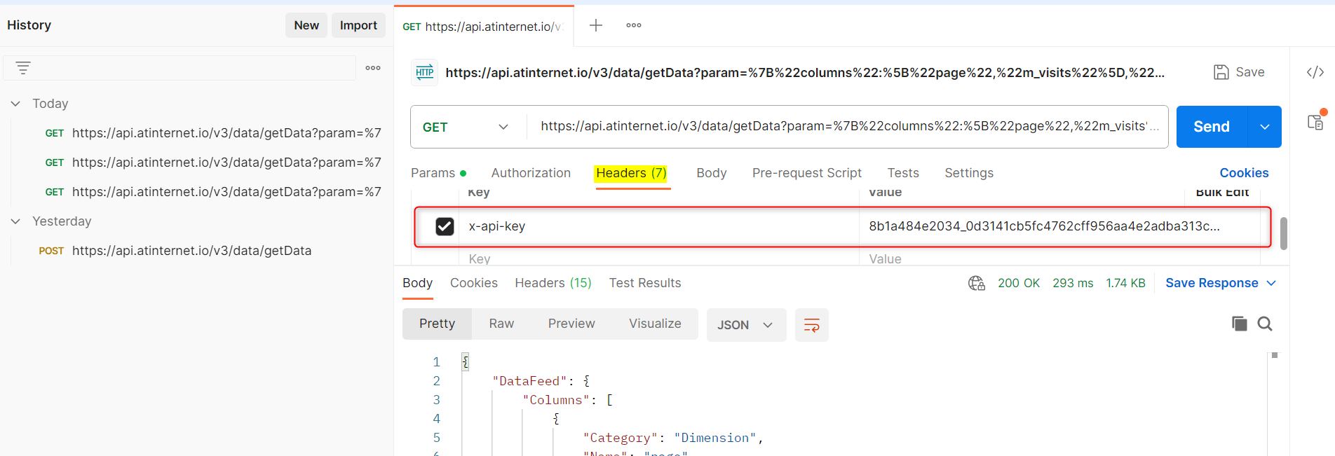Open history more options ellipsis menu
The width and height of the screenshot is (1335, 456).
[373, 68]
